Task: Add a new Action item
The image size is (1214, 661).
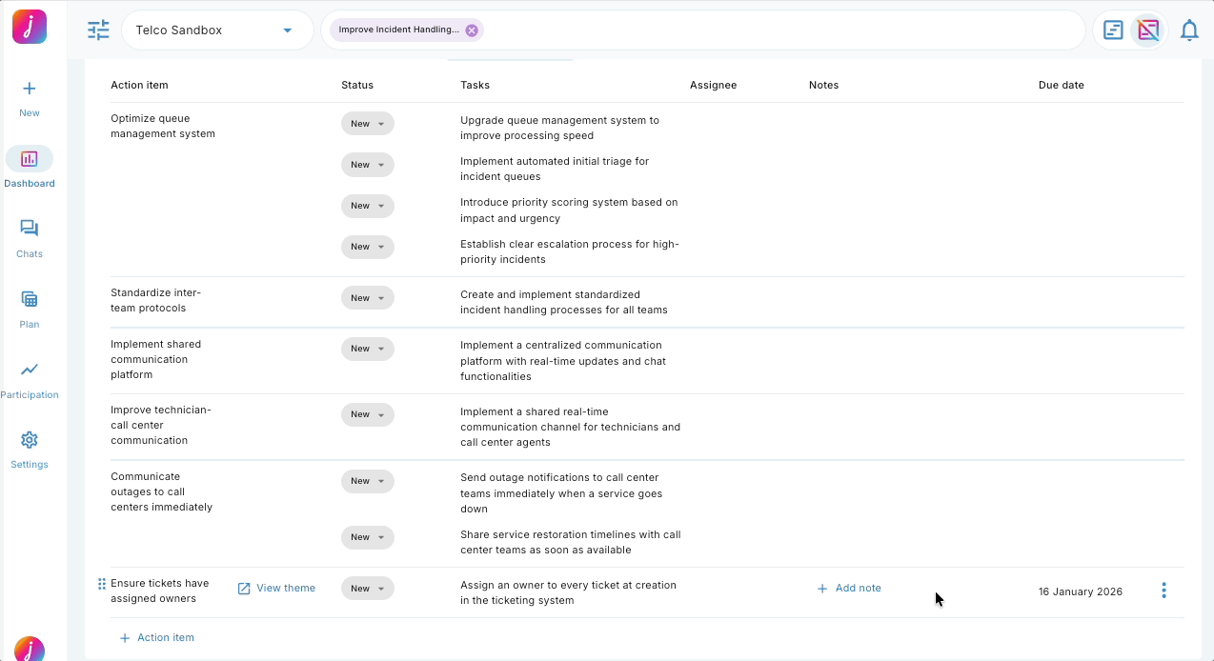Action: [x=157, y=637]
